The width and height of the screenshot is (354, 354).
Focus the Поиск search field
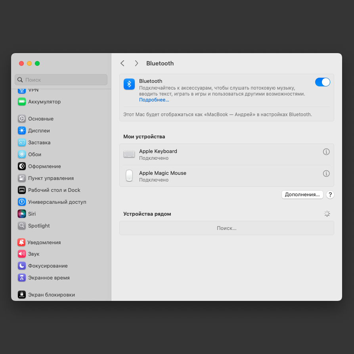[x=61, y=80]
